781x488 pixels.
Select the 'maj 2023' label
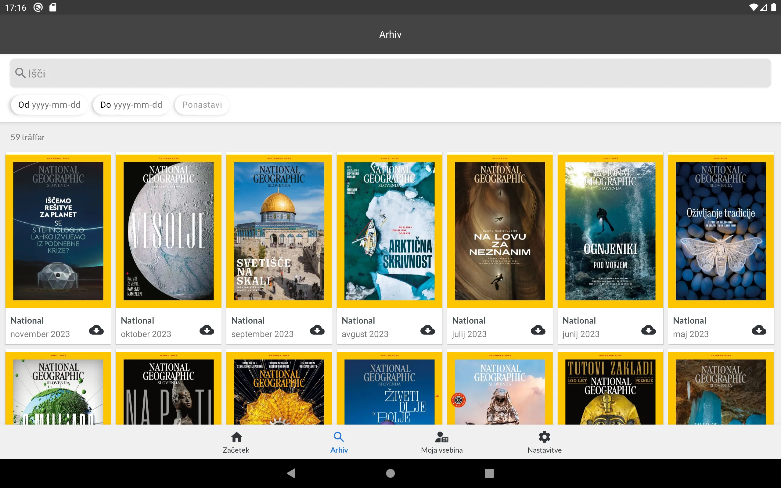691,334
